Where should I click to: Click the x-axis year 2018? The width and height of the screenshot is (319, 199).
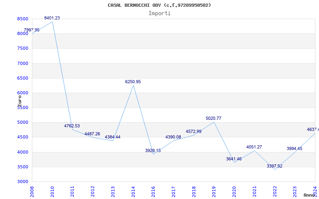tap(194, 191)
